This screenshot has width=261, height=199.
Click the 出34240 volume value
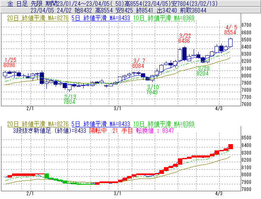coord(167,10)
